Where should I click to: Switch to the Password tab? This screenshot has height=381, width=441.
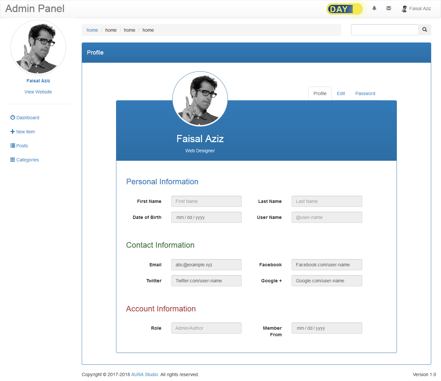[365, 93]
